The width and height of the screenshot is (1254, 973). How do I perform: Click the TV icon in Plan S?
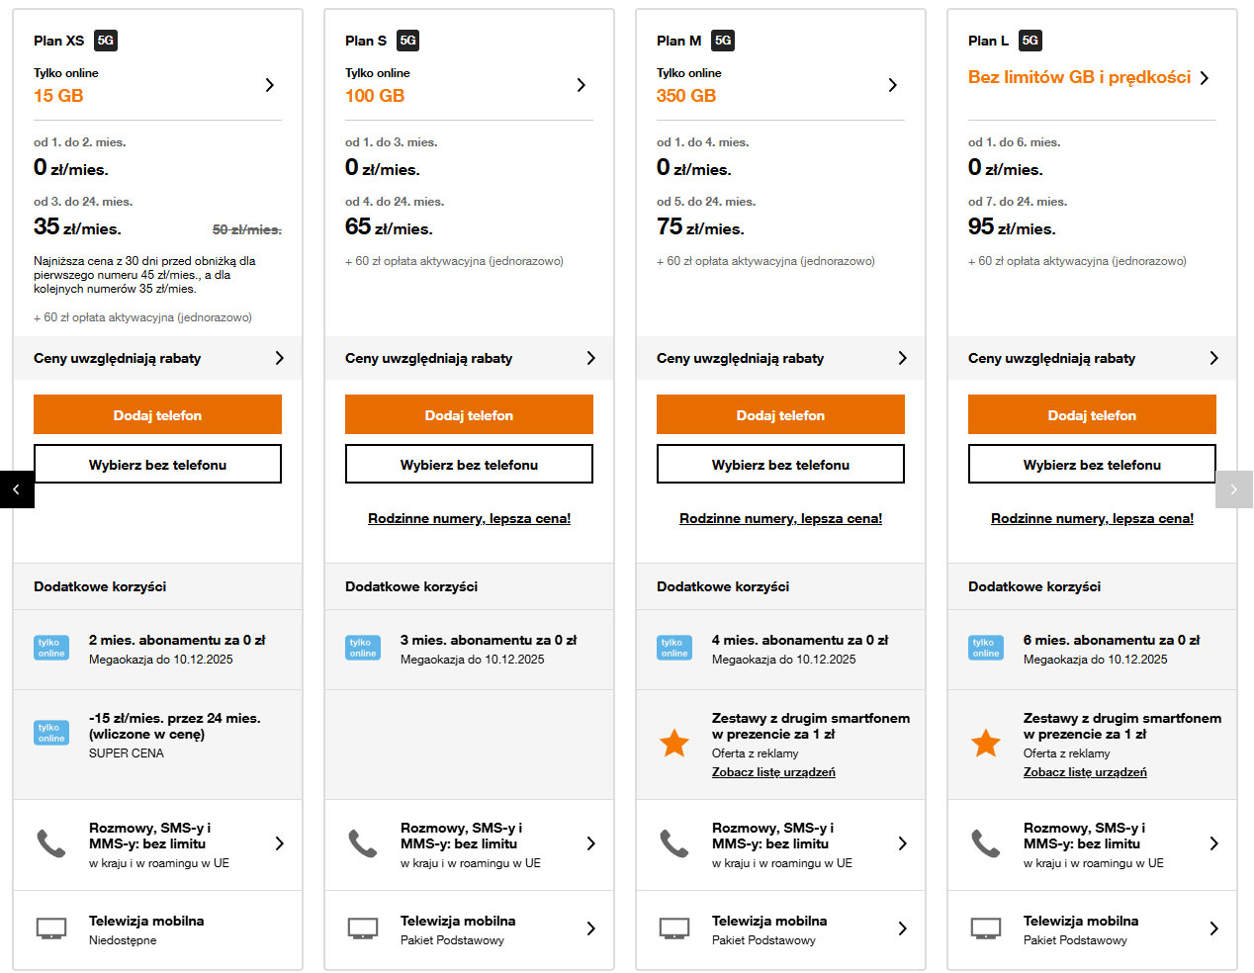pos(363,929)
